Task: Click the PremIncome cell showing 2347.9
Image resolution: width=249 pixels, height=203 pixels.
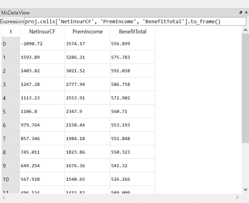Action: tap(87, 111)
